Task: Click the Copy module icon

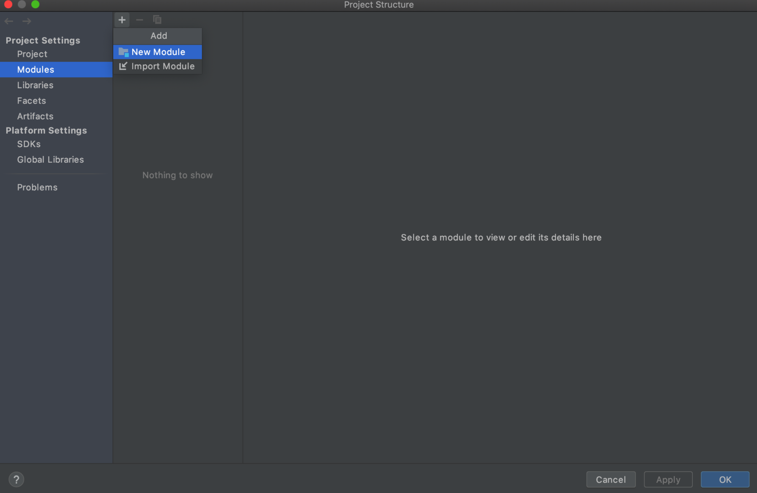Action: tap(157, 20)
